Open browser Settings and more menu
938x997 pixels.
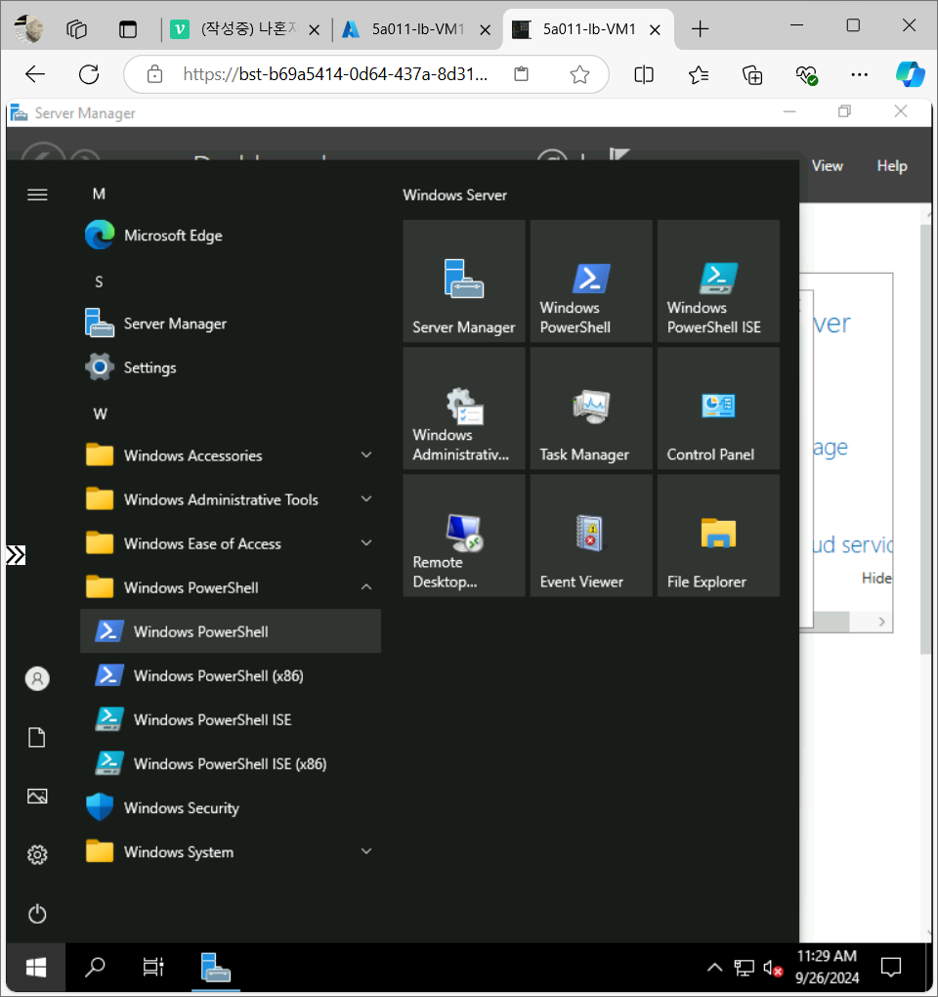pyautogui.click(x=859, y=75)
